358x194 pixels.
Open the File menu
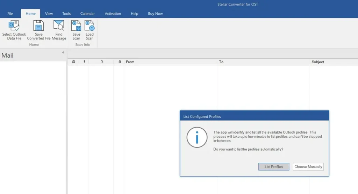[x=10, y=14]
